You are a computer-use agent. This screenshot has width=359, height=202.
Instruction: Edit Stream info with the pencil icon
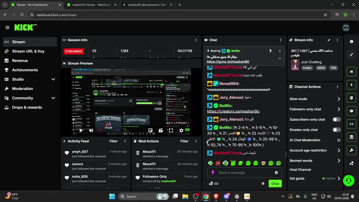click(329, 40)
